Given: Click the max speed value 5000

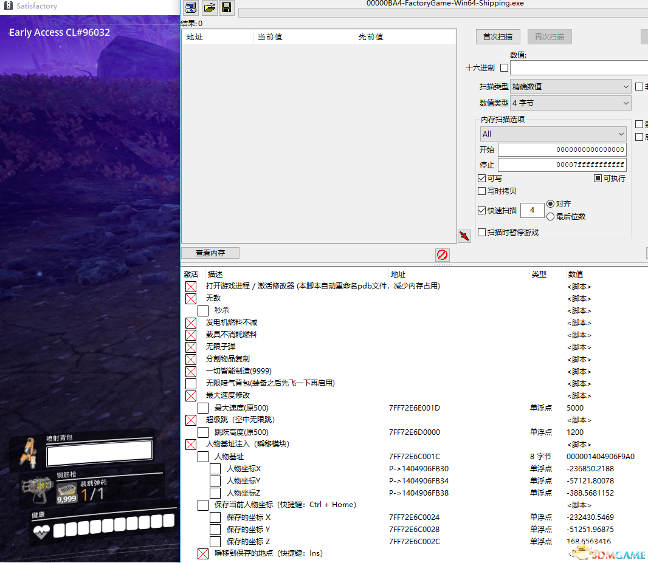Looking at the screenshot, I should pyautogui.click(x=575, y=408).
